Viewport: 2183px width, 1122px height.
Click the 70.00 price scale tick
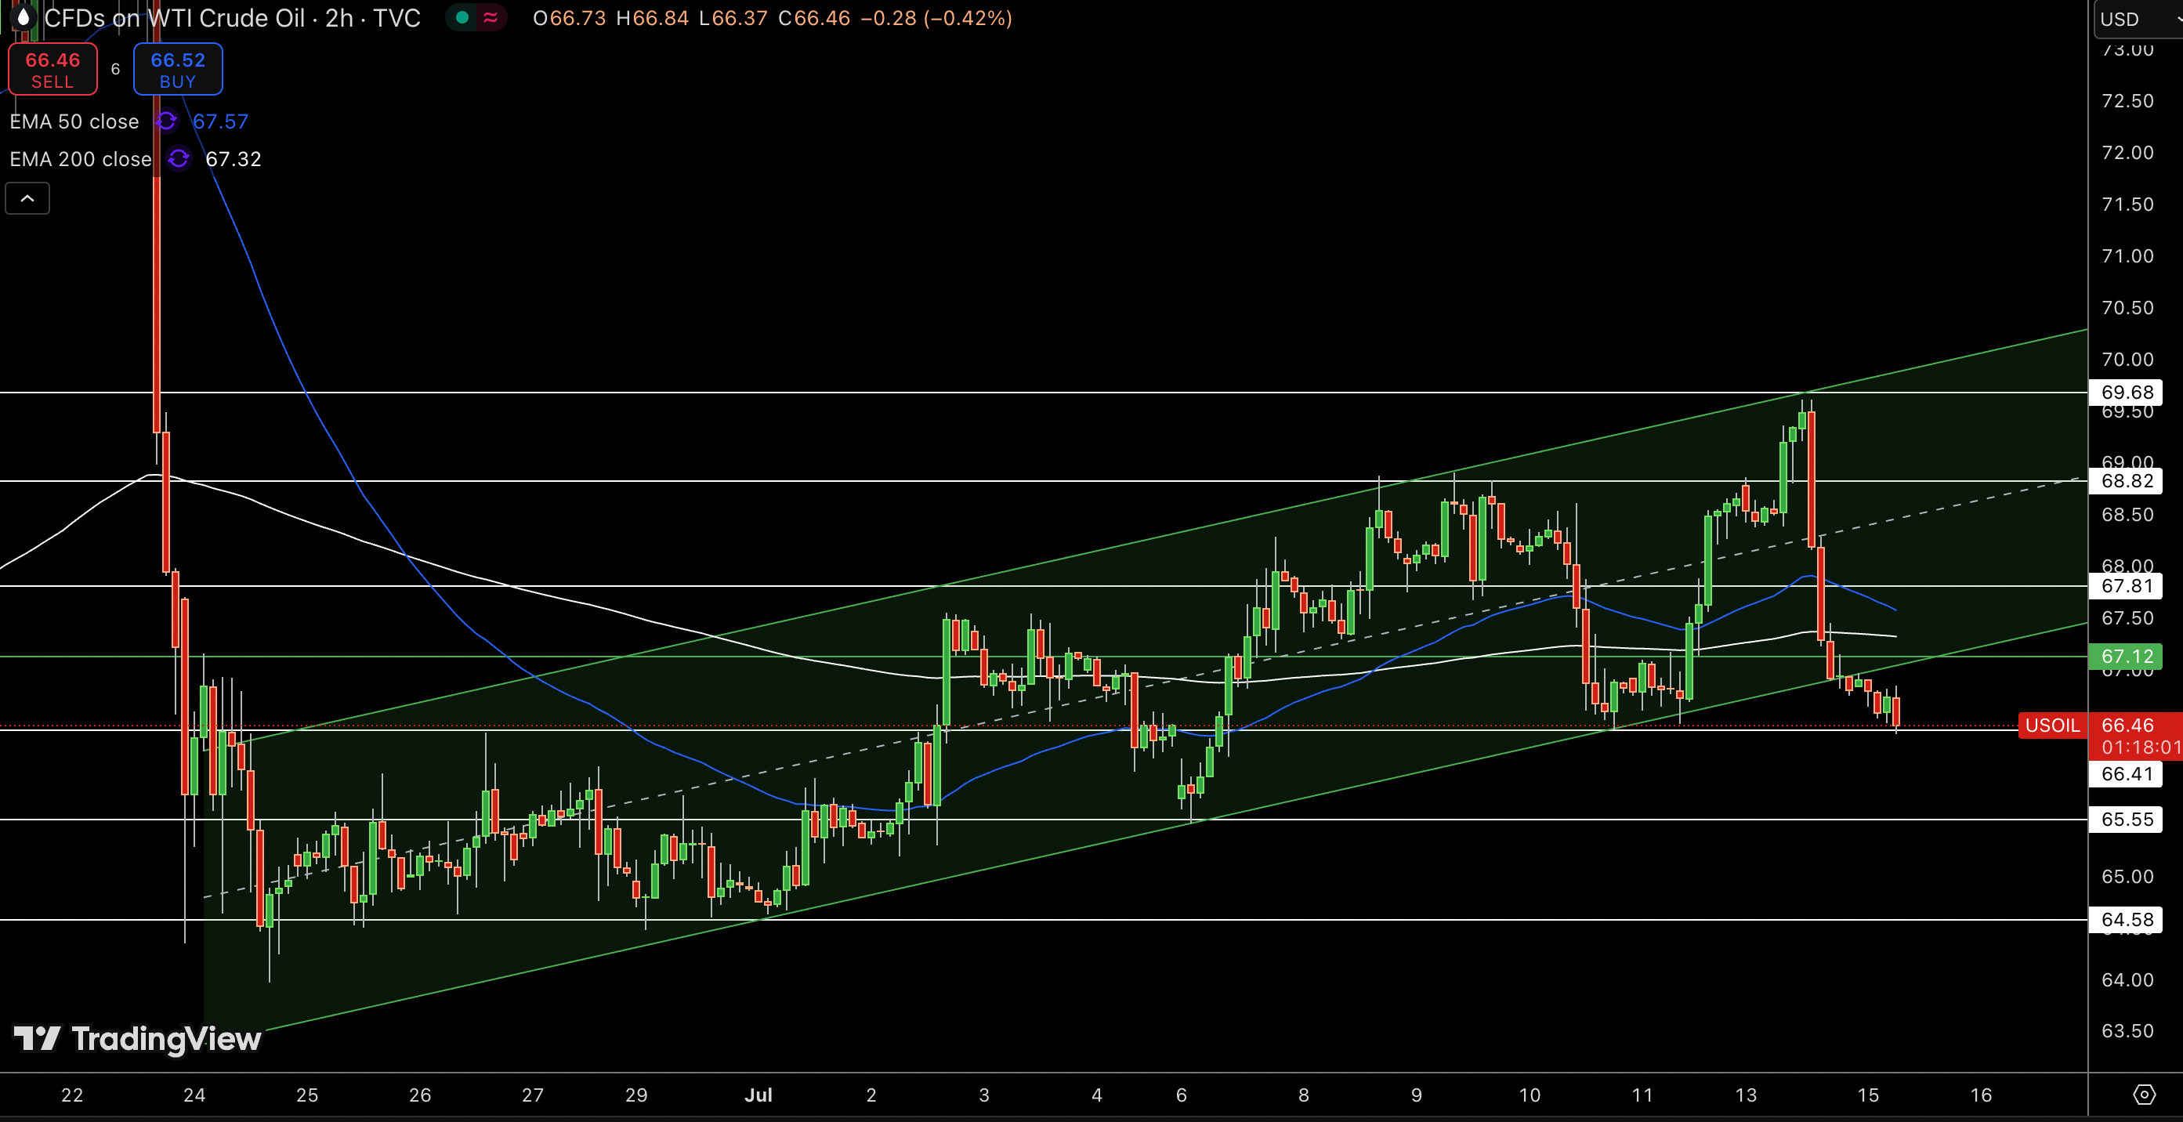click(x=2127, y=360)
